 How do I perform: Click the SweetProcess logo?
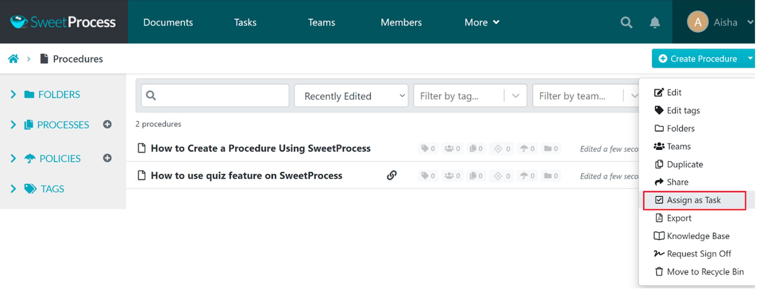63,22
